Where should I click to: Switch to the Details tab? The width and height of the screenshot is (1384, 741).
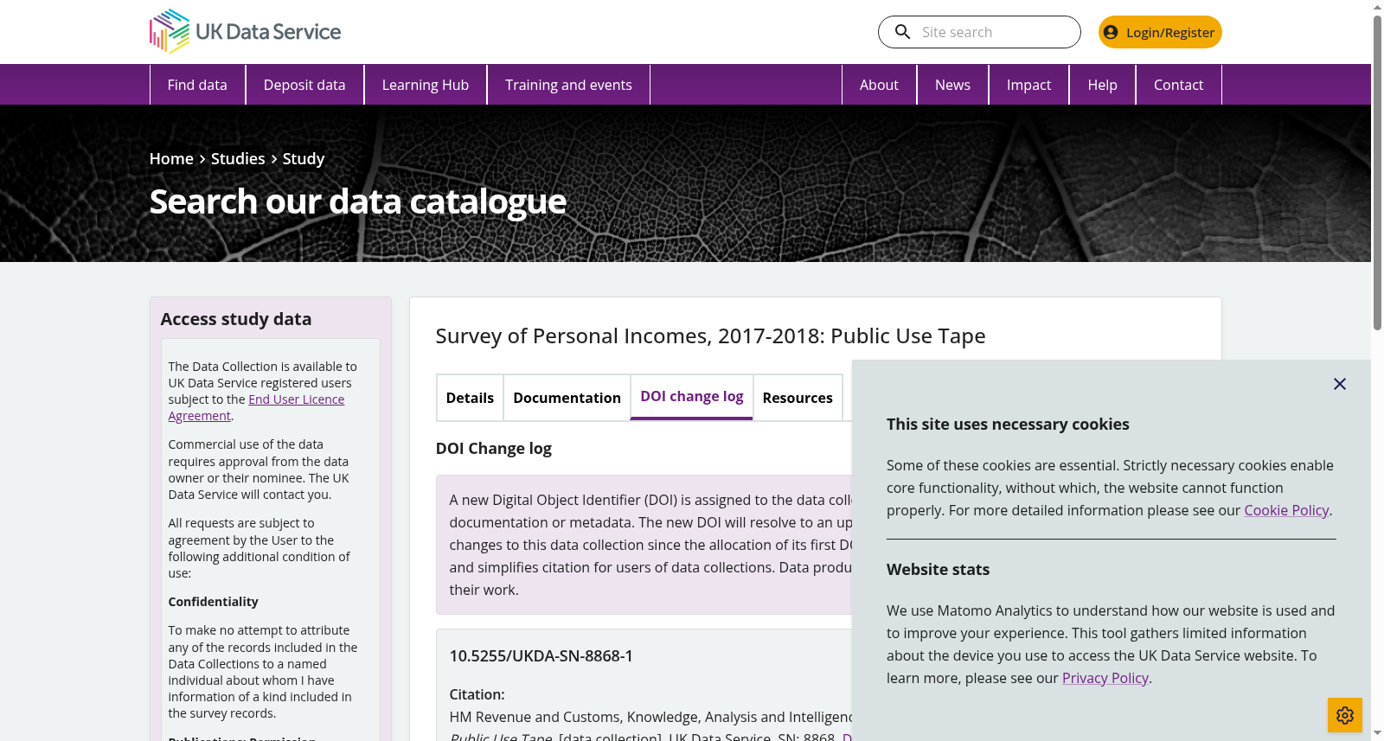470,398
